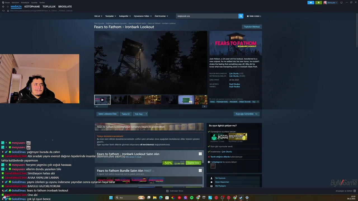Expand the Tavsiyeler dropdown
This screenshot has height=201, width=358.
tap(110, 16)
